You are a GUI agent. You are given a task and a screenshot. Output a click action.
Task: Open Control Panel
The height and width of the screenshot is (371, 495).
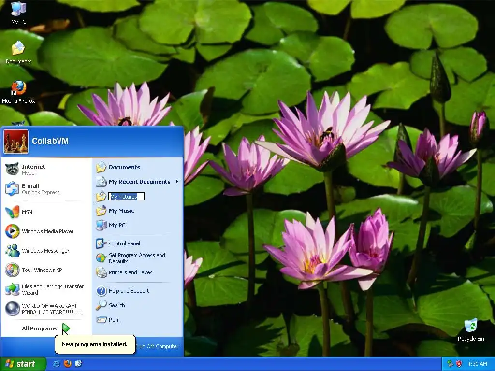138,243
